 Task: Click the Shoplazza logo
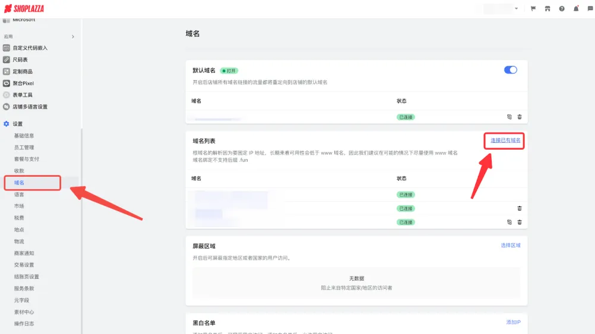24,8
